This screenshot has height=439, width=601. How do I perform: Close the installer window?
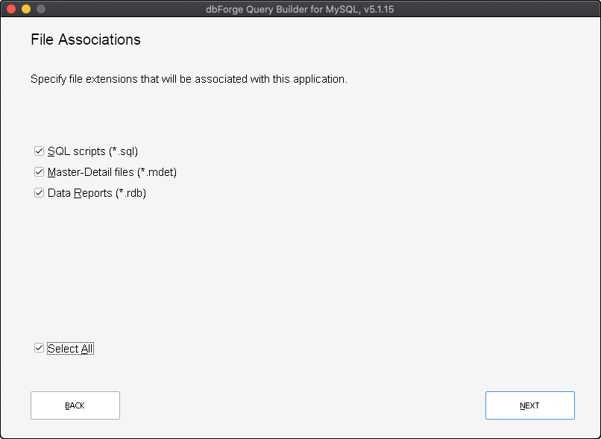click(11, 9)
